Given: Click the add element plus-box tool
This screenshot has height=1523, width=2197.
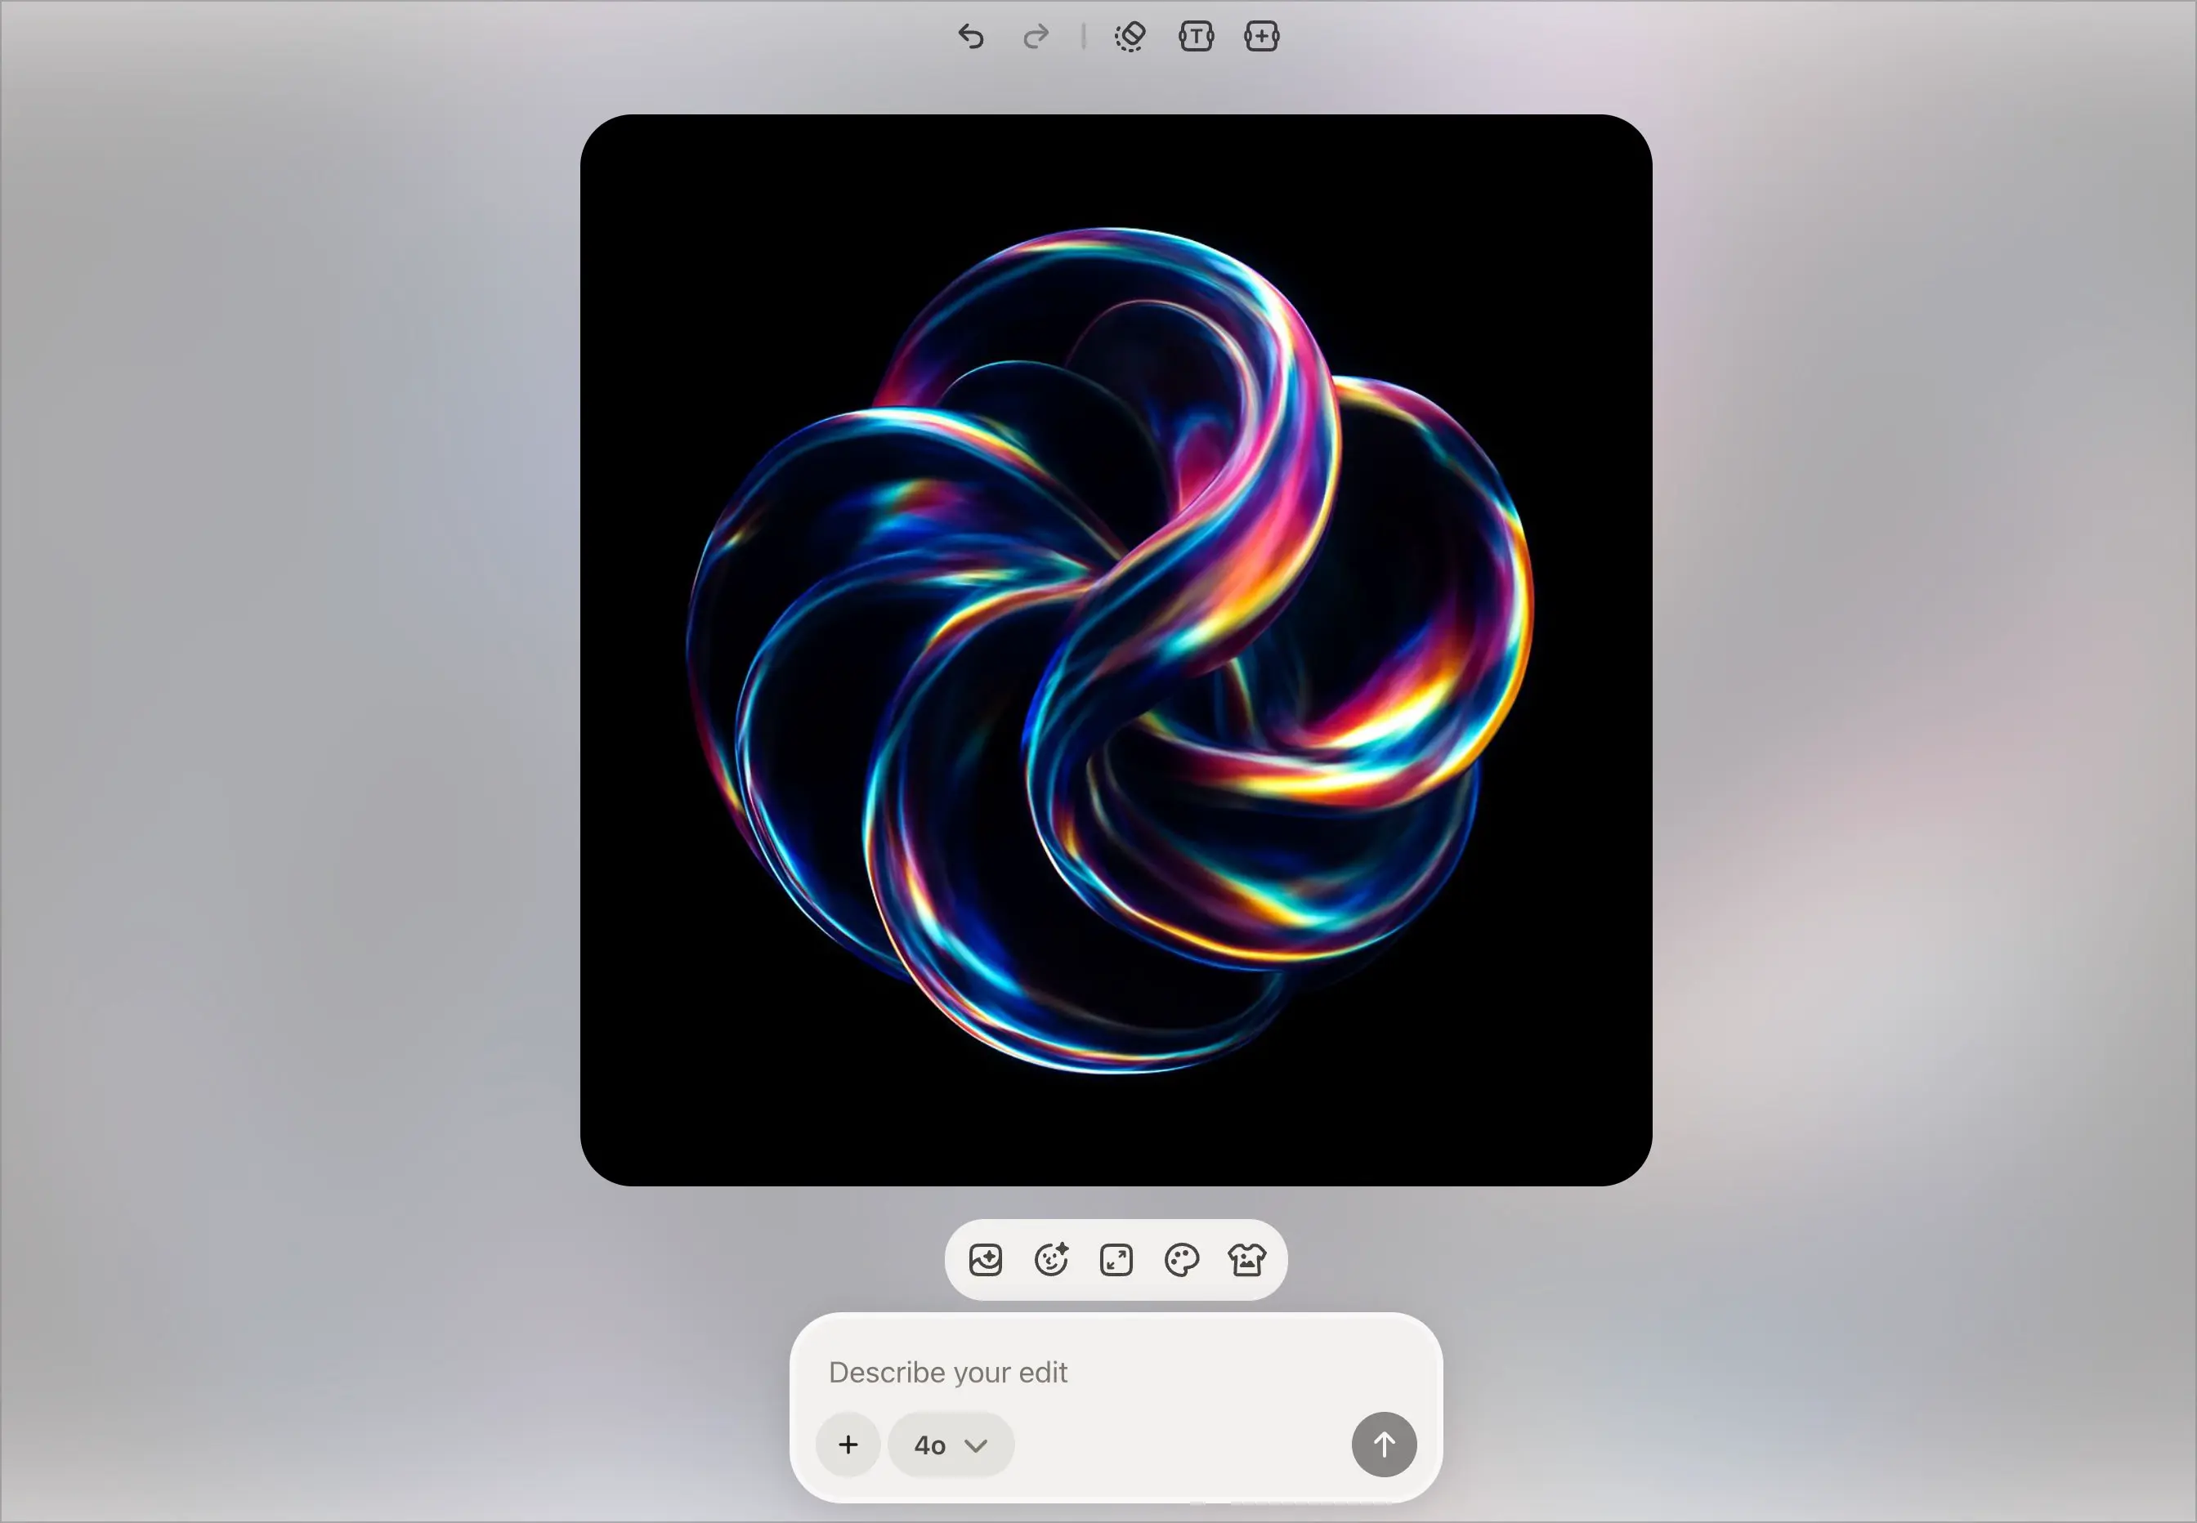Looking at the screenshot, I should click(1262, 36).
